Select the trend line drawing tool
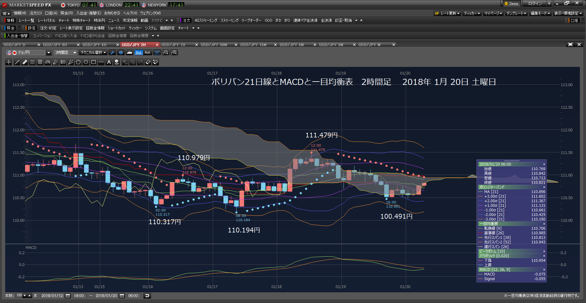This screenshot has height=303, width=586. click(x=17, y=62)
